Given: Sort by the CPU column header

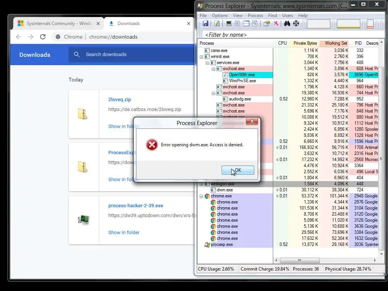Looking at the screenshot, I should pyautogui.click(x=282, y=43).
